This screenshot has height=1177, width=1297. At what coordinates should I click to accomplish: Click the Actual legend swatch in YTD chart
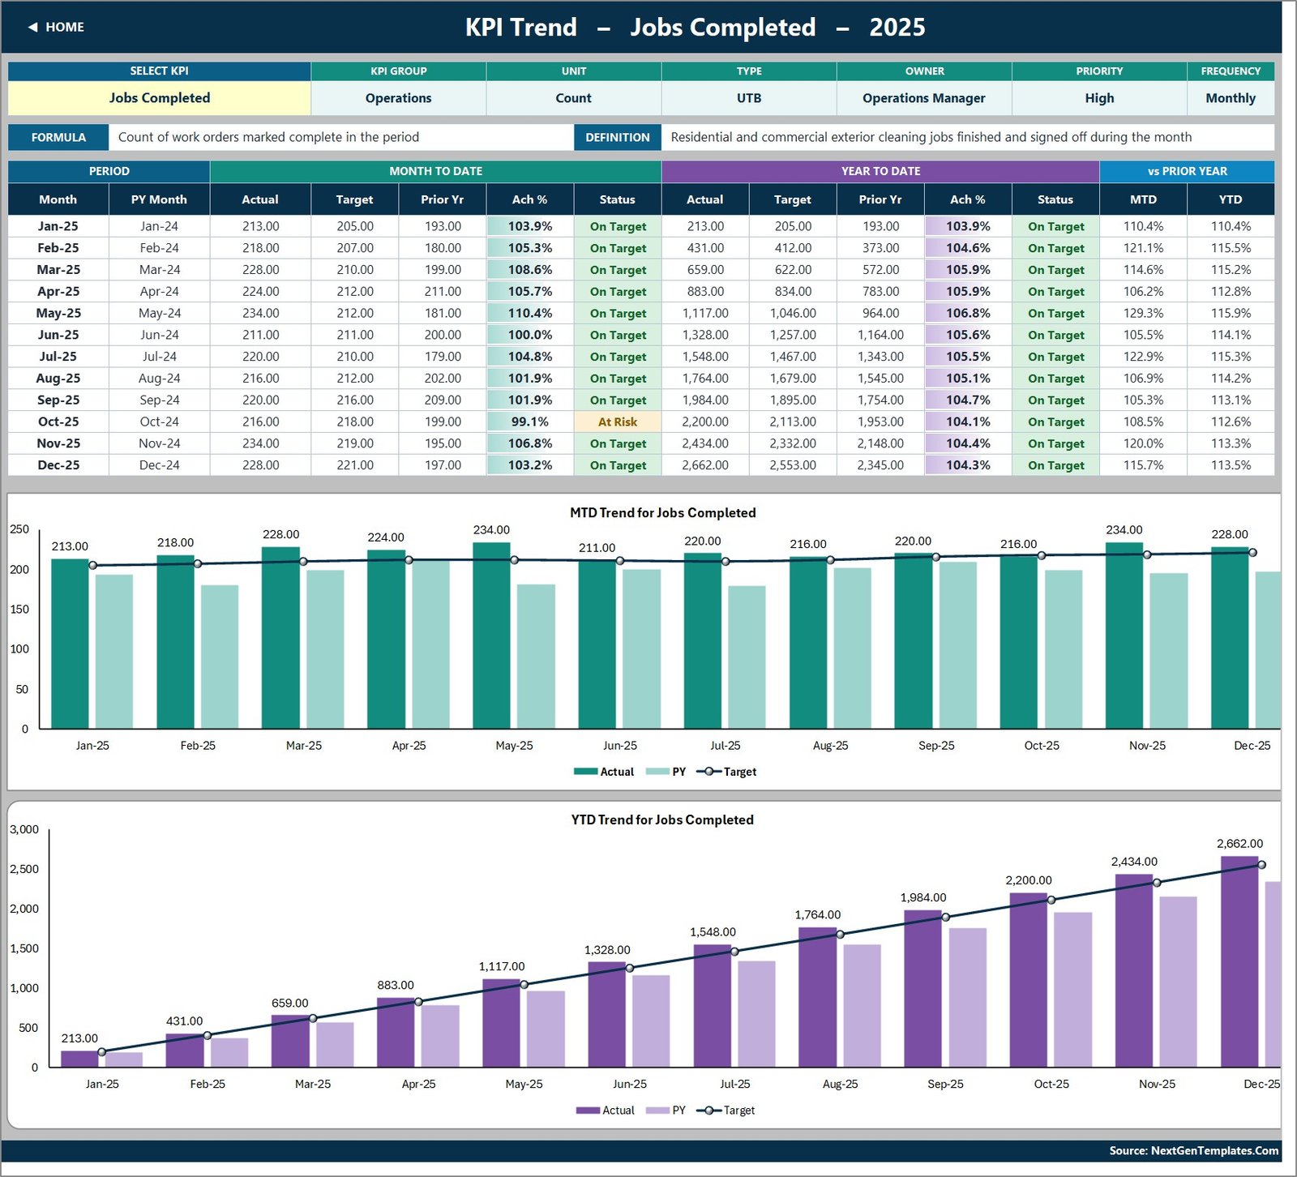pos(588,1111)
